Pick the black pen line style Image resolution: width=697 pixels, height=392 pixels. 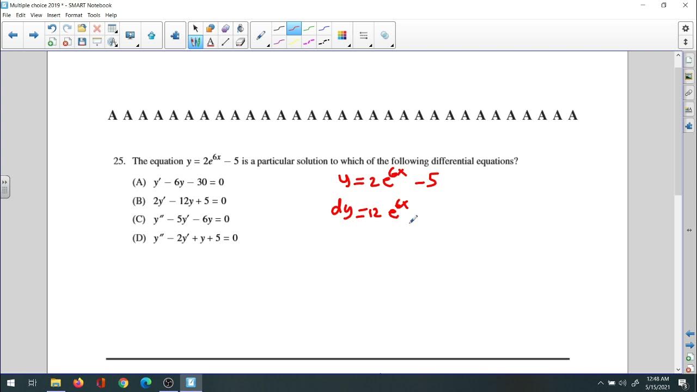coord(279,28)
